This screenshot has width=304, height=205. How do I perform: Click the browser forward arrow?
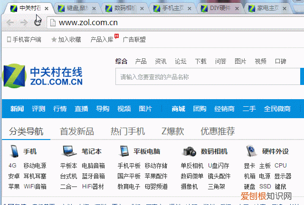[24, 23]
